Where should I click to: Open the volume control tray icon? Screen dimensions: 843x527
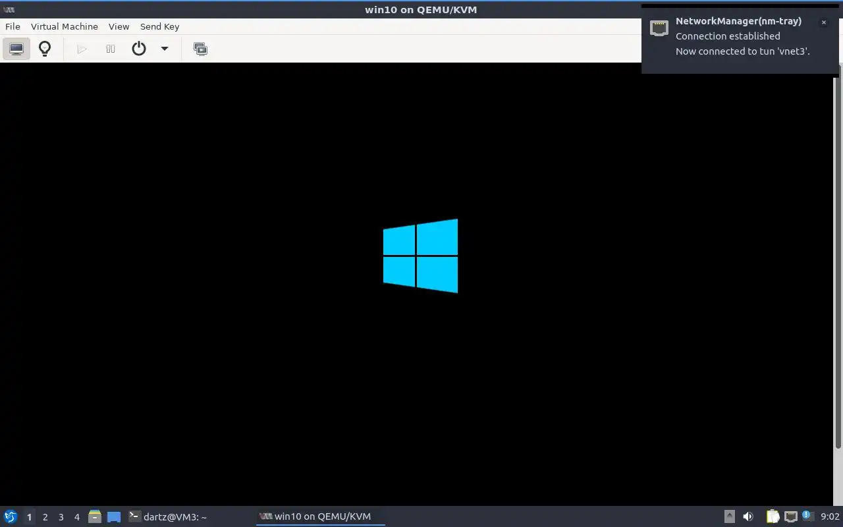(748, 516)
